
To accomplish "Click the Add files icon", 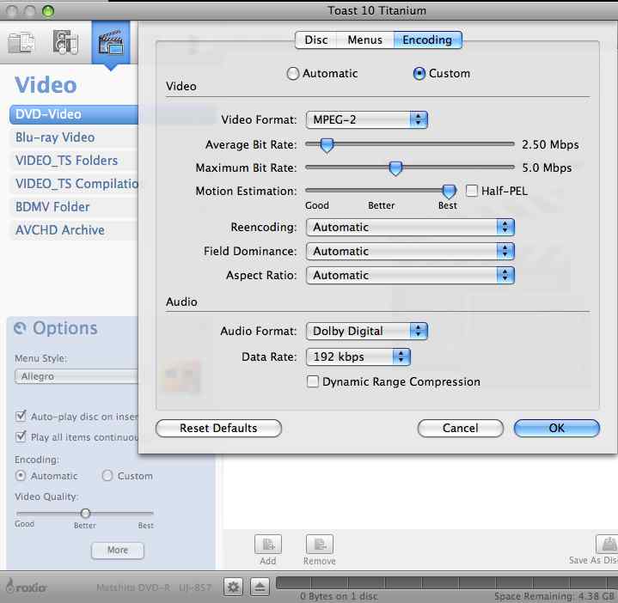I will click(x=268, y=545).
